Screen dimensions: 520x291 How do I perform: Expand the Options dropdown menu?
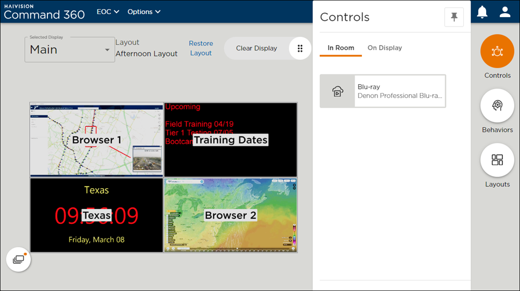coord(144,11)
